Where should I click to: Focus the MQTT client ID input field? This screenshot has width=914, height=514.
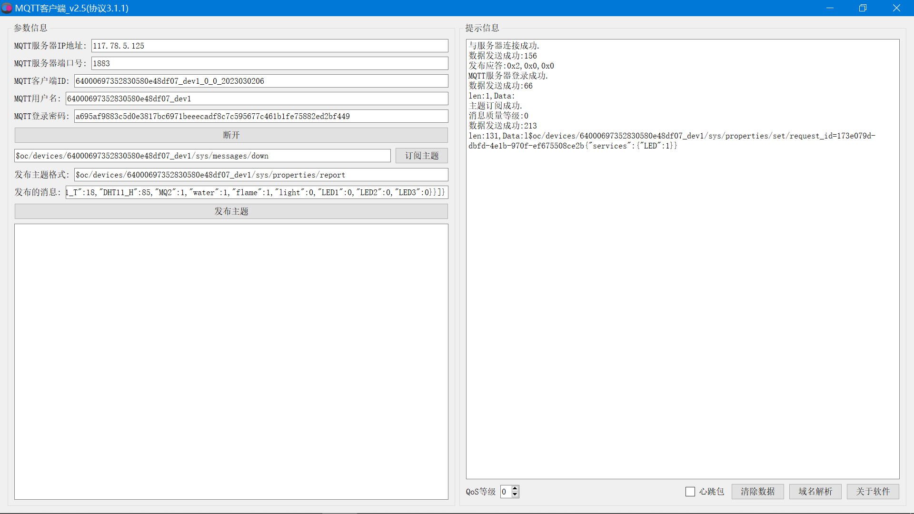(x=261, y=81)
